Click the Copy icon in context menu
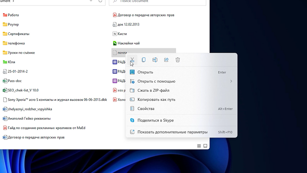The image size is (307, 173). [143, 60]
